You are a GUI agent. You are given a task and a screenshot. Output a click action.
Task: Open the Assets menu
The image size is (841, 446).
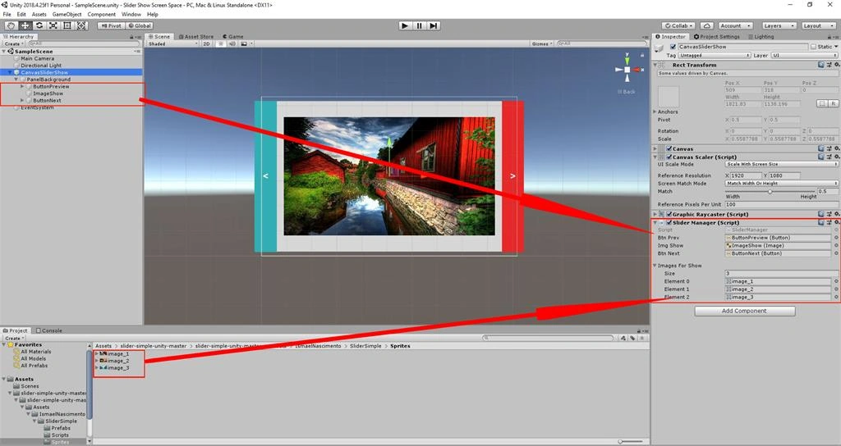pos(39,14)
